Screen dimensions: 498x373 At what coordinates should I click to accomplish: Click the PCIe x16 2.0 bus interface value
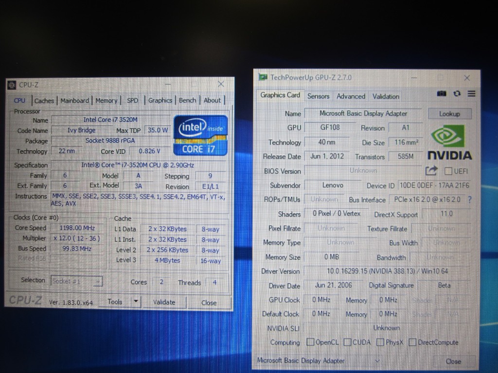pyautogui.click(x=427, y=199)
